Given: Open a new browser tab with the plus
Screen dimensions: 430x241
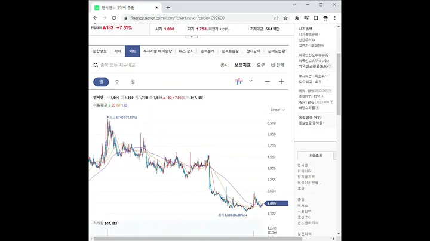Looking at the screenshot, I should [x=168, y=8].
